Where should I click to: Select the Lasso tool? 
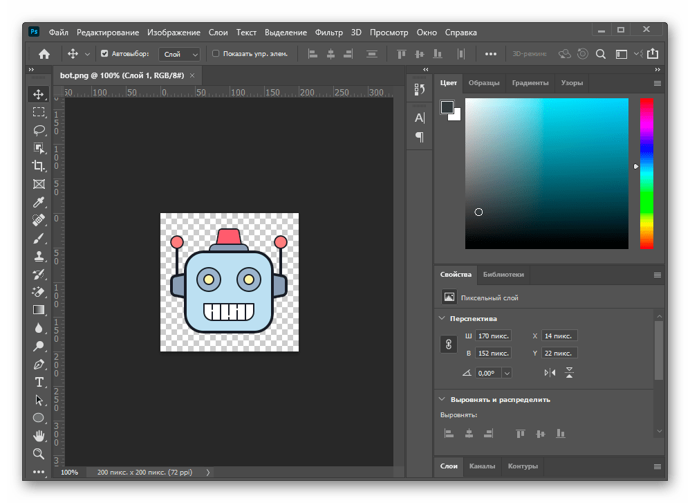[39, 129]
